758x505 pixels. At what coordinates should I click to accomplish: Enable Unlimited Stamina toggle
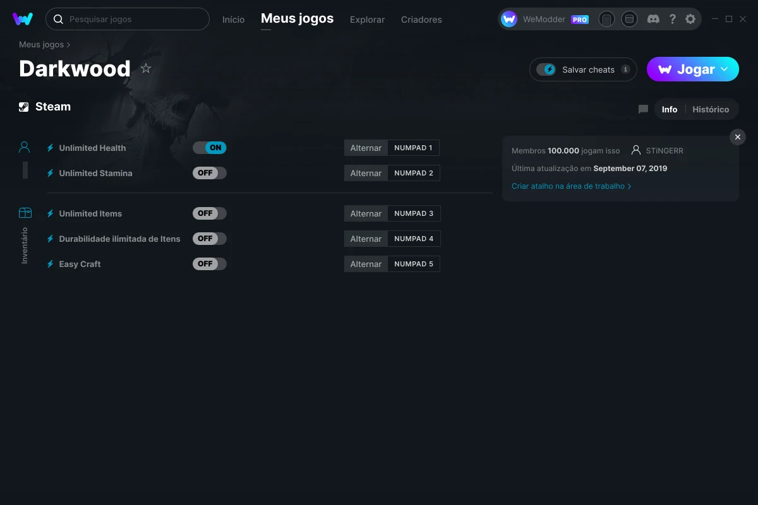[x=210, y=173]
